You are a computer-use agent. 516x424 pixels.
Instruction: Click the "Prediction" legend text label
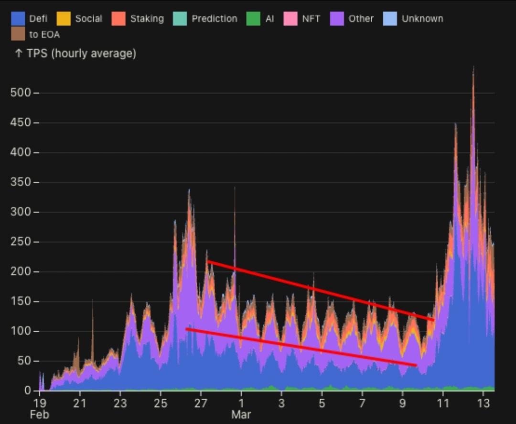point(214,19)
